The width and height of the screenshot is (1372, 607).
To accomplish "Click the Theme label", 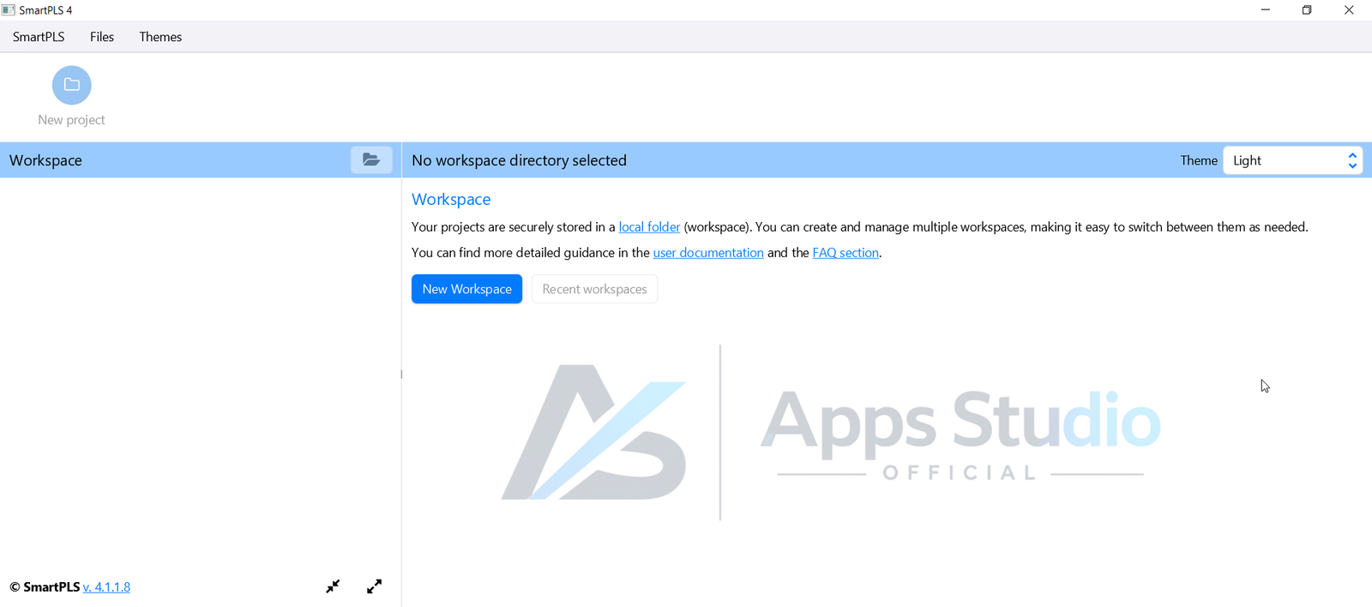I will click(1199, 160).
